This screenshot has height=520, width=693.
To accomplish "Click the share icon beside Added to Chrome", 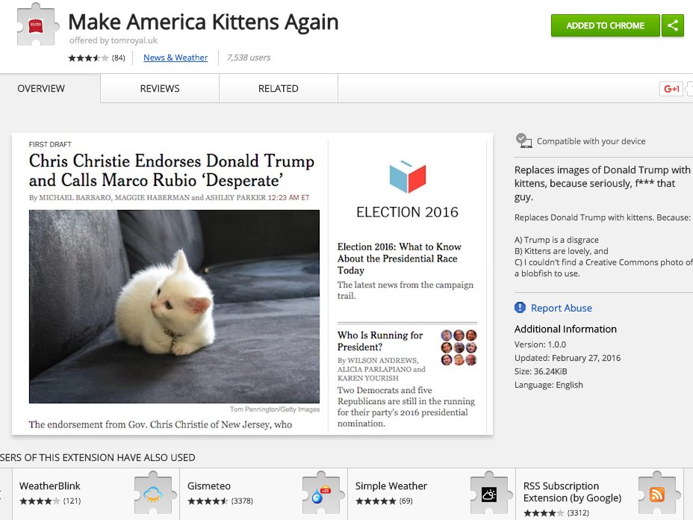I will pyautogui.click(x=673, y=25).
